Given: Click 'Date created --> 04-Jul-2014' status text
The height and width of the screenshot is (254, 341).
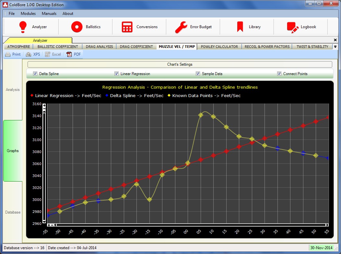Looking at the screenshot, I should (x=72, y=248).
